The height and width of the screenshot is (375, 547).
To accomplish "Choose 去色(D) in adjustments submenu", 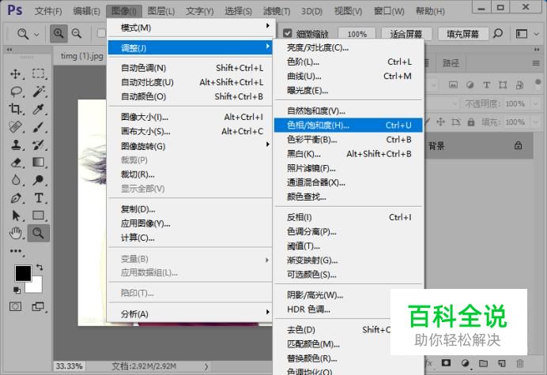I will pos(331,329).
